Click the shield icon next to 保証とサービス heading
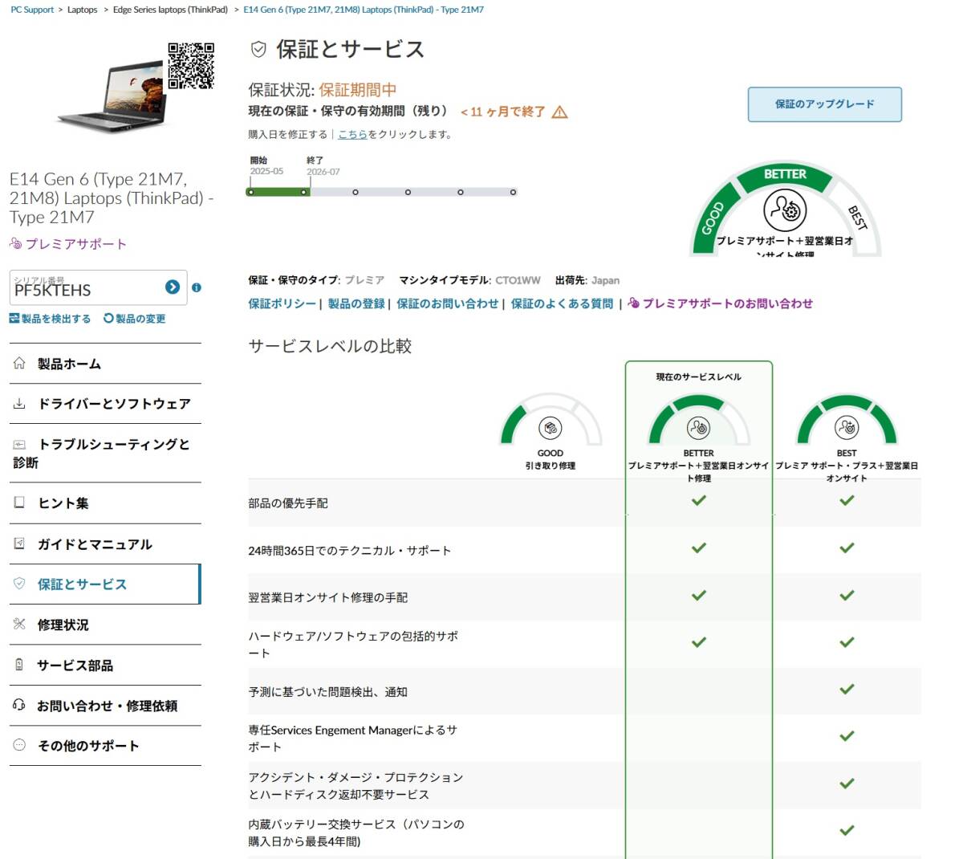The width and height of the screenshot is (963, 859). pos(258,50)
